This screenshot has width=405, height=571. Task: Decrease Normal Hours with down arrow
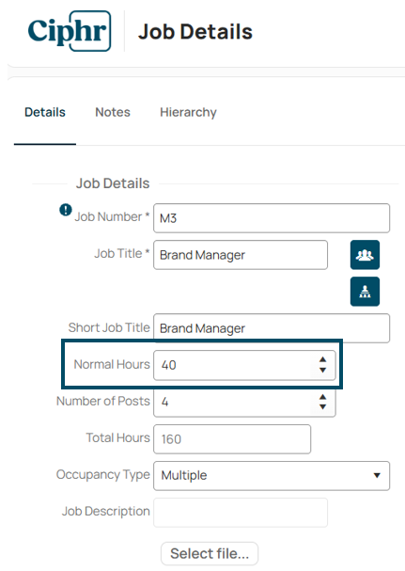[x=322, y=370]
